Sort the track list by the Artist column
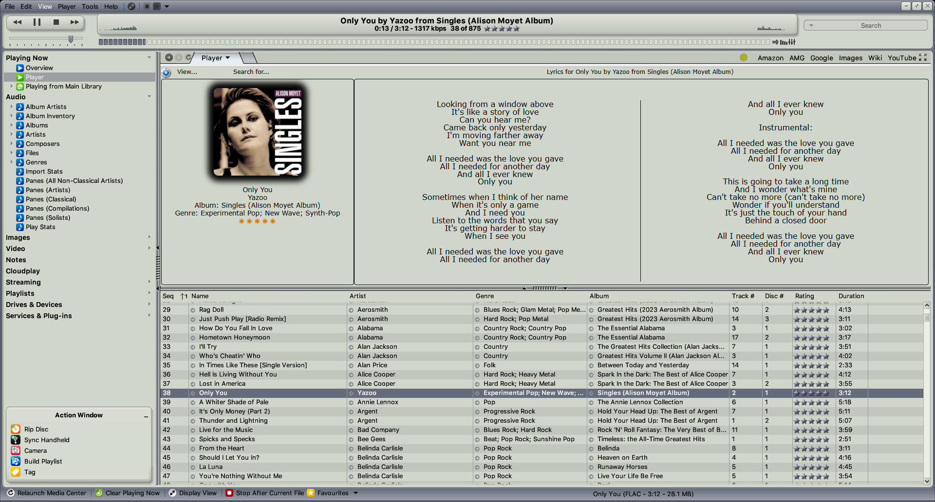Screen dimensions: 935x502 [357, 296]
